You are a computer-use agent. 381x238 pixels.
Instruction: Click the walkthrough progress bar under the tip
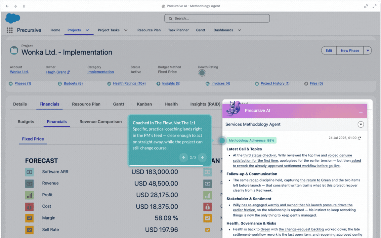click(166, 165)
